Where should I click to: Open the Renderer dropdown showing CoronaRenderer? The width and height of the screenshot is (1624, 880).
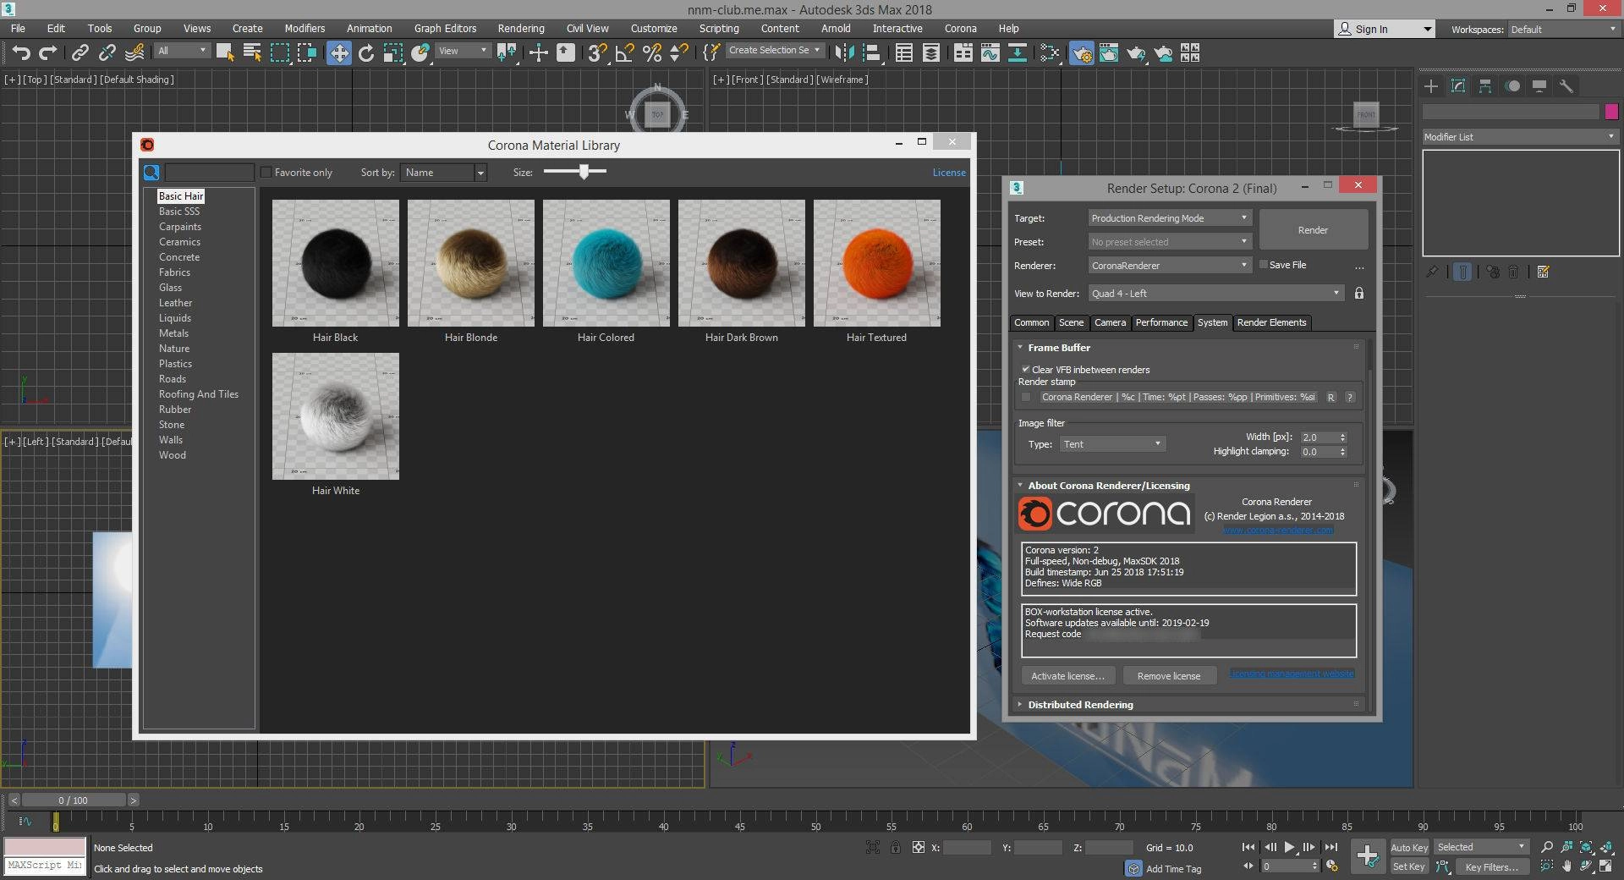pyautogui.click(x=1169, y=266)
